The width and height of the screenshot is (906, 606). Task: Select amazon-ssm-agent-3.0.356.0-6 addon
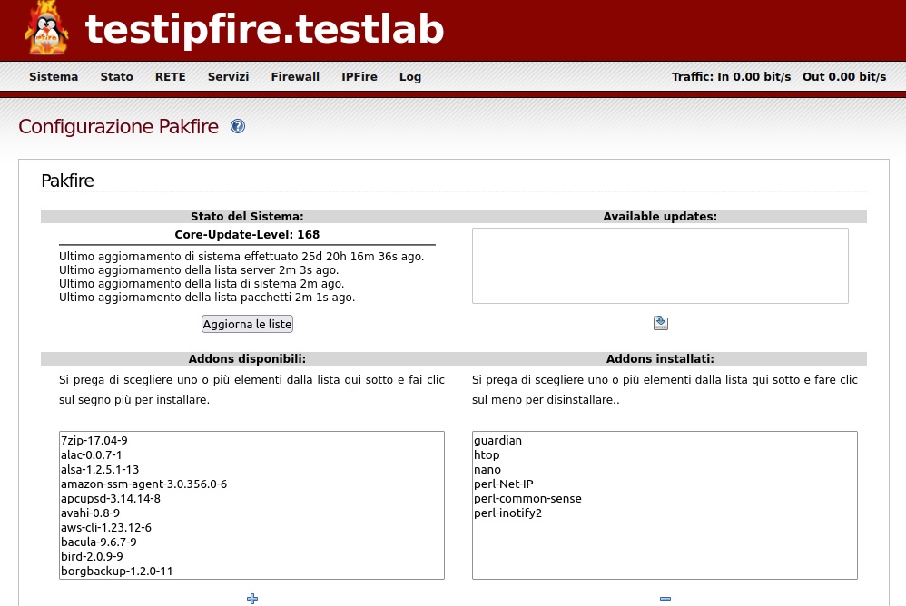click(x=252, y=484)
